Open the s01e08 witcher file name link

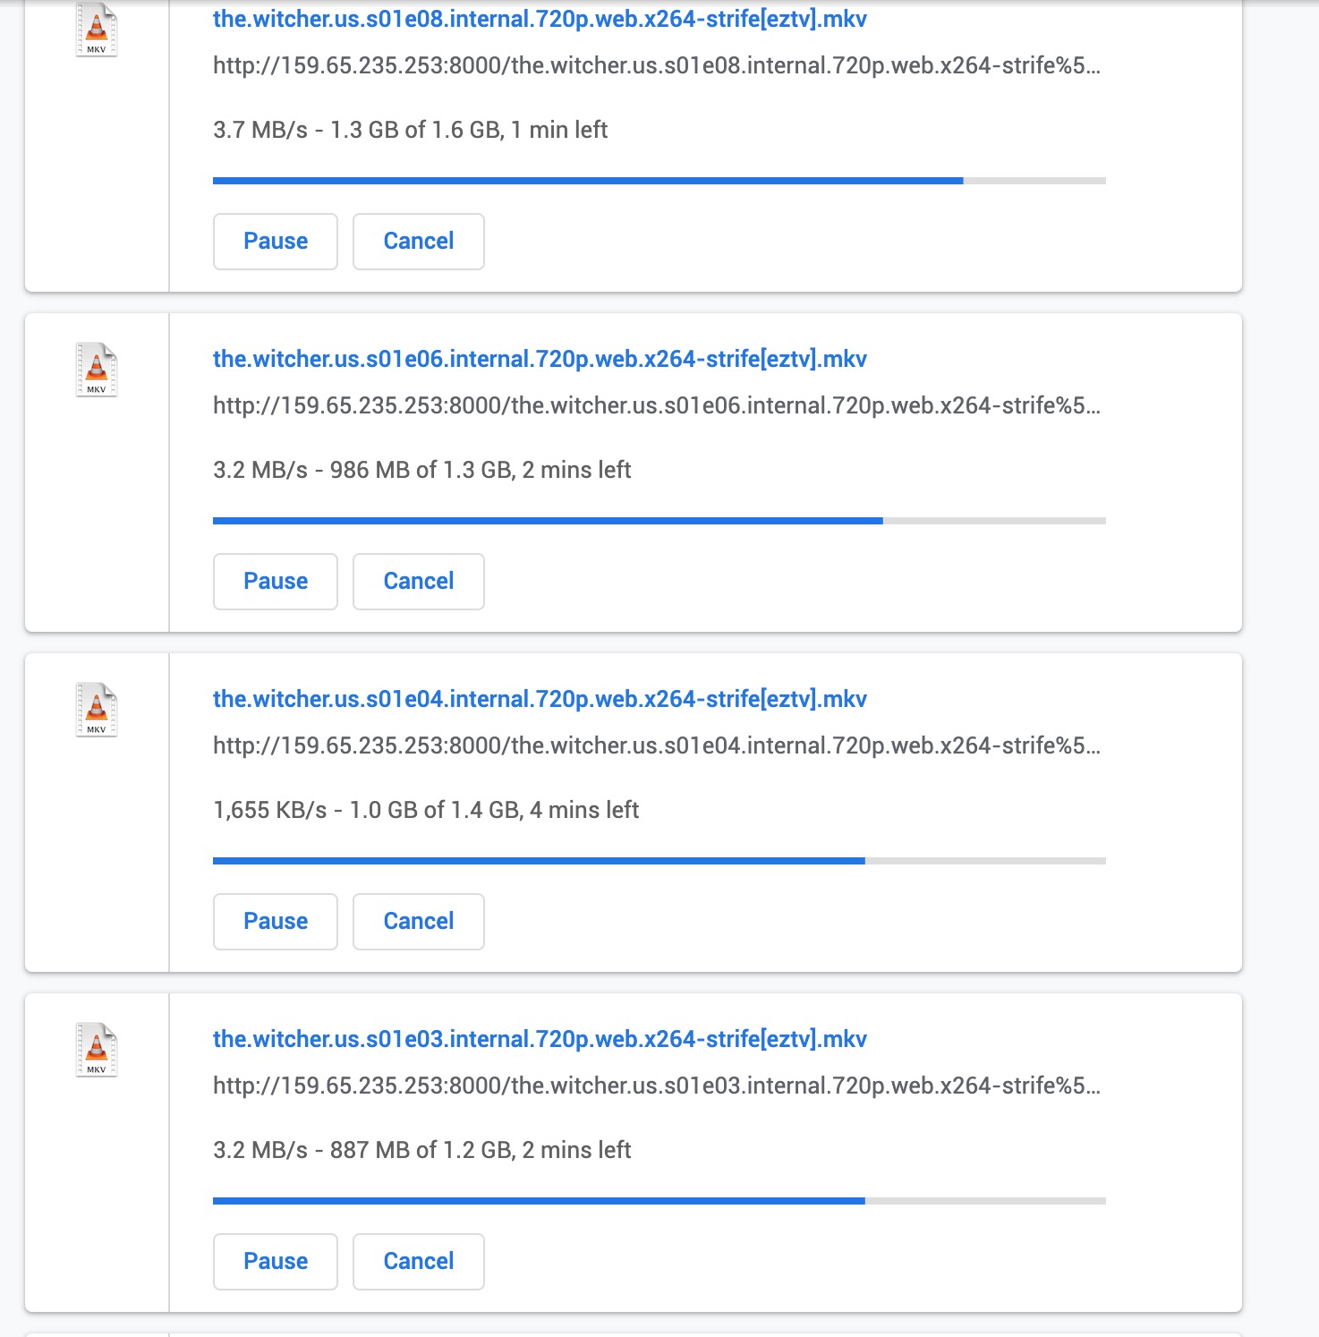pos(540,19)
